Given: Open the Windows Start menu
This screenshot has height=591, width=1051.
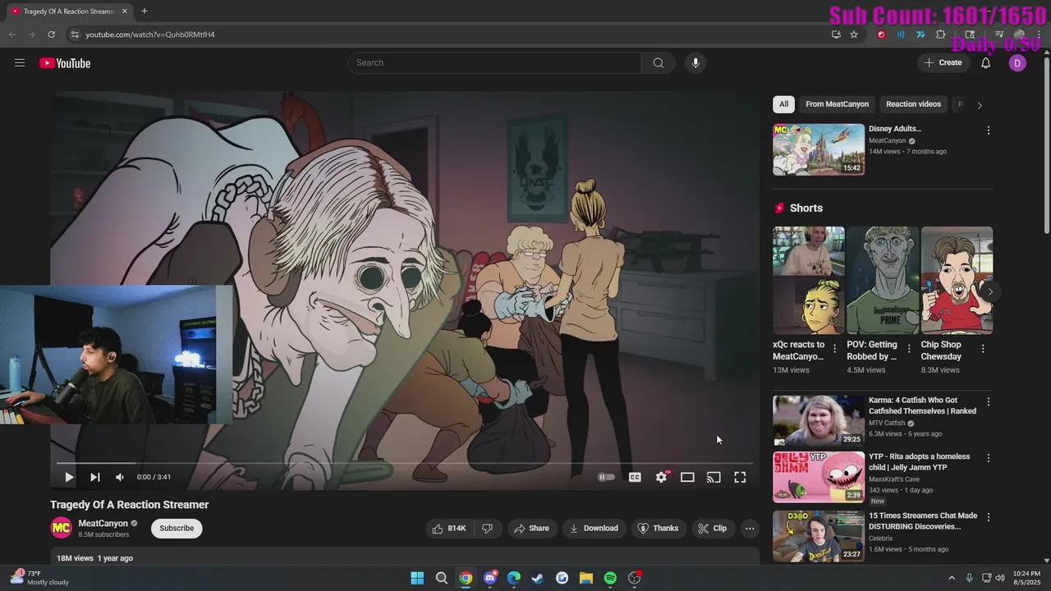Looking at the screenshot, I should (417, 578).
